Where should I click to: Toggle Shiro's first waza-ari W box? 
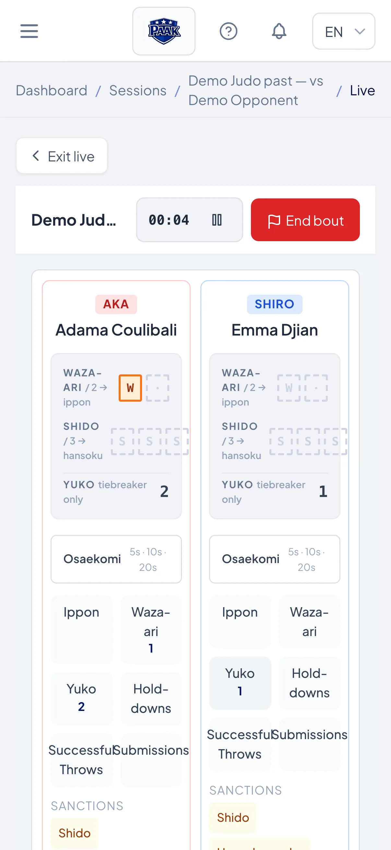(289, 388)
